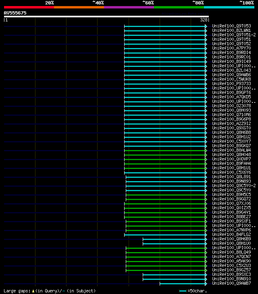Viewport: 258px width, 294px height.
Task: Click the orange ~40% legend color segment
Action: (x=79, y=7)
